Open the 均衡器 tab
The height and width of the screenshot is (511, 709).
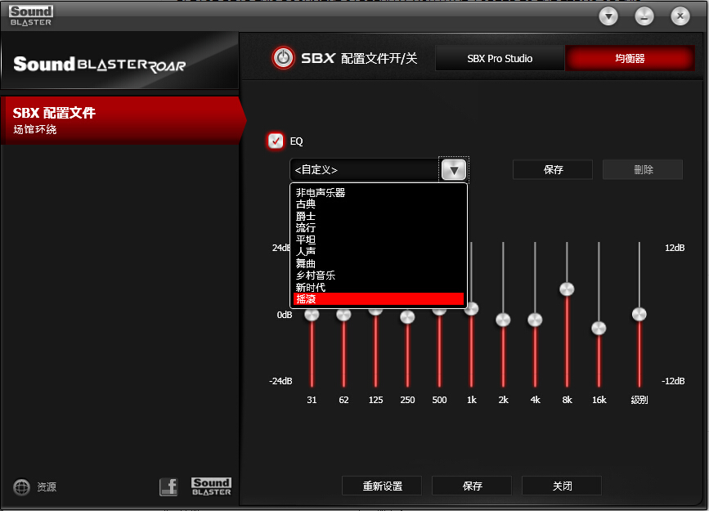coord(630,59)
